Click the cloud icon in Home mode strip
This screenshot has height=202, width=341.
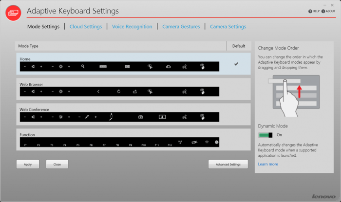168,66
